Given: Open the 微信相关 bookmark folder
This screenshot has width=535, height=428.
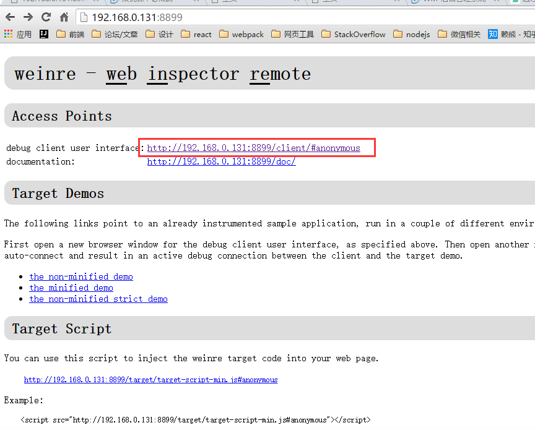Looking at the screenshot, I should [x=459, y=34].
